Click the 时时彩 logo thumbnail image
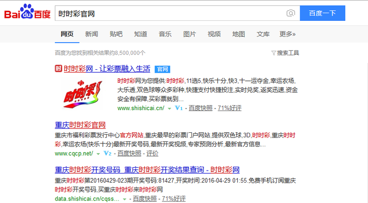This screenshot has width=368, height=203. [82, 94]
